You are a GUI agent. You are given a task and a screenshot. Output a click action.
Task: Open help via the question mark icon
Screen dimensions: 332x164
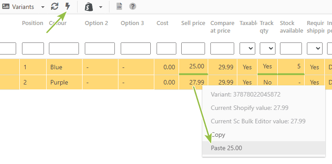[132, 7]
